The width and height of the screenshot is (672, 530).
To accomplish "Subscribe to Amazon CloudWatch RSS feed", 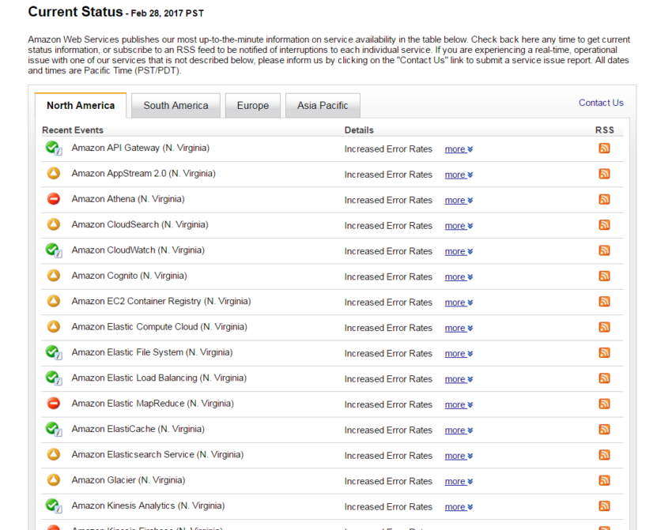I will pyautogui.click(x=604, y=250).
